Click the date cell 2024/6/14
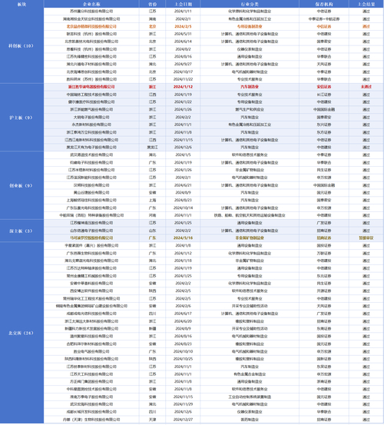Screen dimensions: 384x425 tap(183, 42)
